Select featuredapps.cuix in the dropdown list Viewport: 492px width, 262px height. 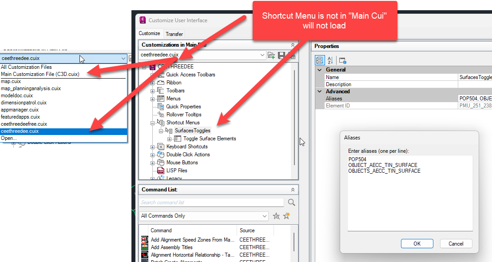[x=63, y=117]
